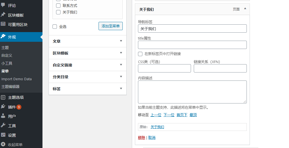289x148 pixels.
Task: Click the 评论 comment bubble icon
Action: point(3,5)
